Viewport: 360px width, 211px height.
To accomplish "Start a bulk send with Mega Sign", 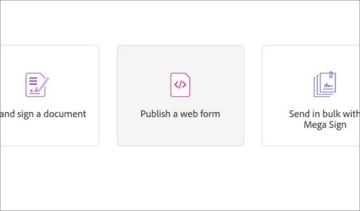I will click(311, 96).
